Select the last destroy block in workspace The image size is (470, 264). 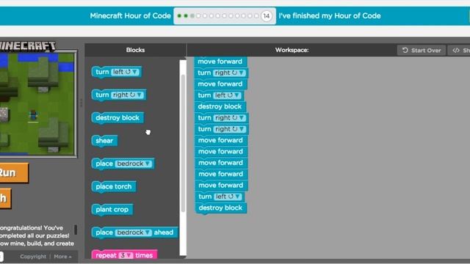coord(220,208)
